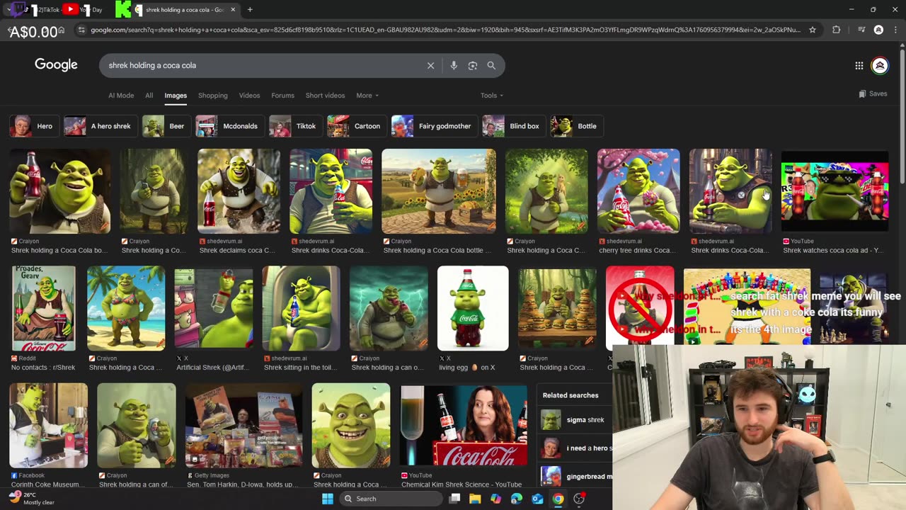Switch to AI Mode tab
Viewport: 906px width, 510px height.
[121, 96]
